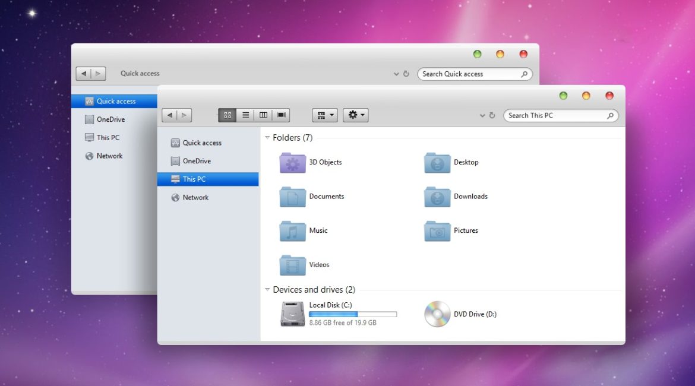
Task: Open the arrange-by grid dropdown
Action: (325, 115)
